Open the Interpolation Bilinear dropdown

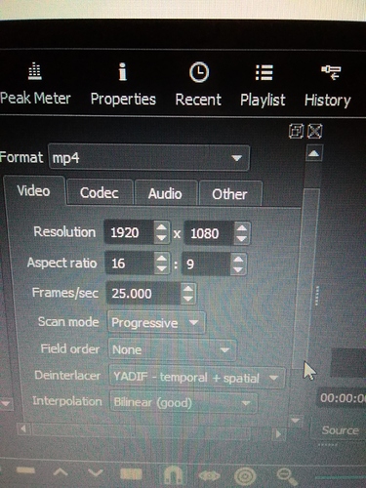pyautogui.click(x=183, y=403)
